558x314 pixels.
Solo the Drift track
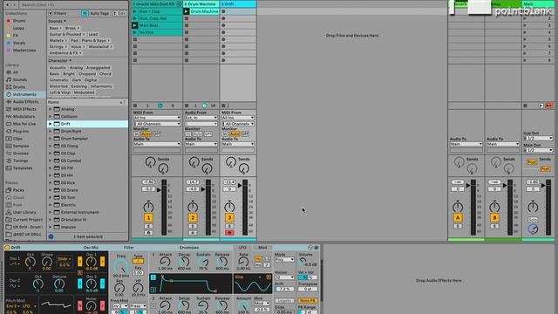click(229, 226)
